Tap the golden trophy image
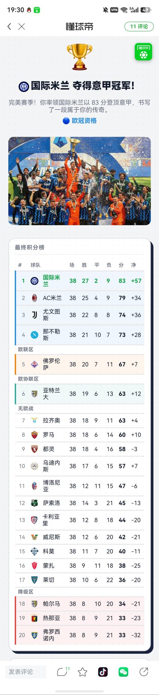The width and height of the screenshot is (159, 695). coord(79,56)
